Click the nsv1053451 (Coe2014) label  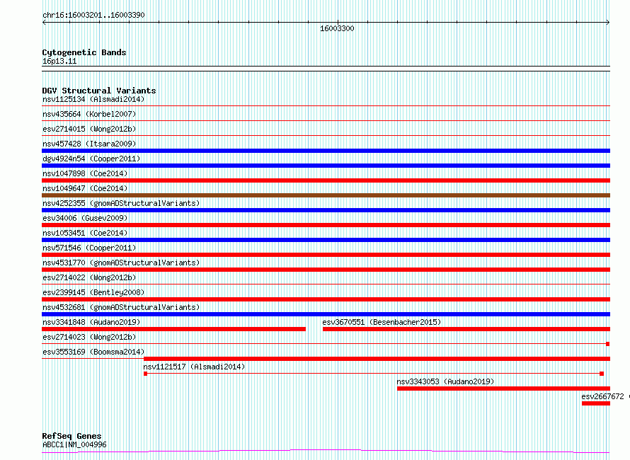point(85,233)
